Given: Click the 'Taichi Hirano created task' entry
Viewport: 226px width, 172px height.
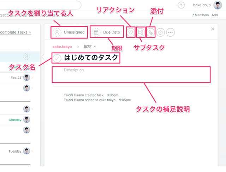Looking at the screenshot, I should [91, 95].
